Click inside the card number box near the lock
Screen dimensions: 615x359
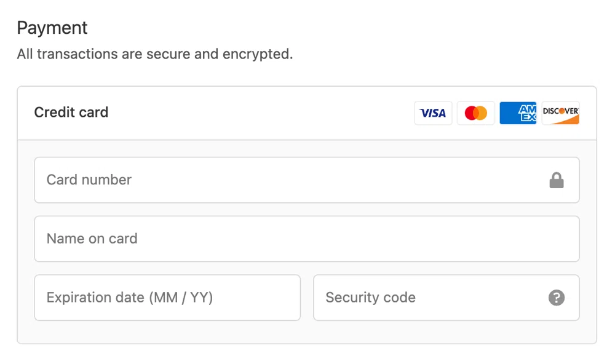(x=523, y=179)
